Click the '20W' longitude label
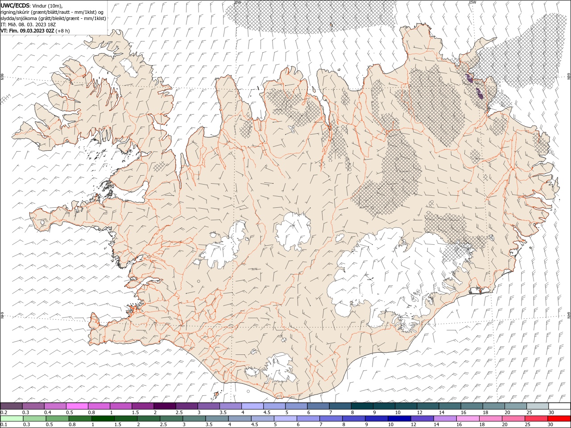This screenshot has height=428, width=571. tap(237, 2)
